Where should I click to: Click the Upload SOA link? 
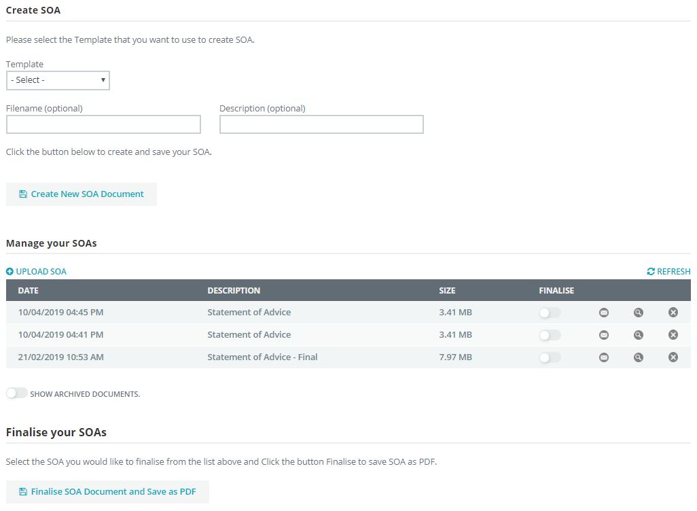point(37,272)
